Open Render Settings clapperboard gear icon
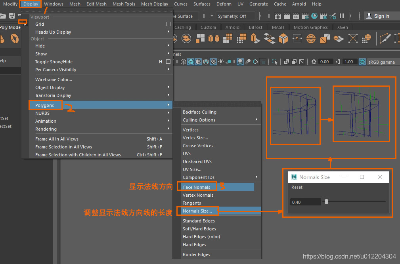 (305, 16)
